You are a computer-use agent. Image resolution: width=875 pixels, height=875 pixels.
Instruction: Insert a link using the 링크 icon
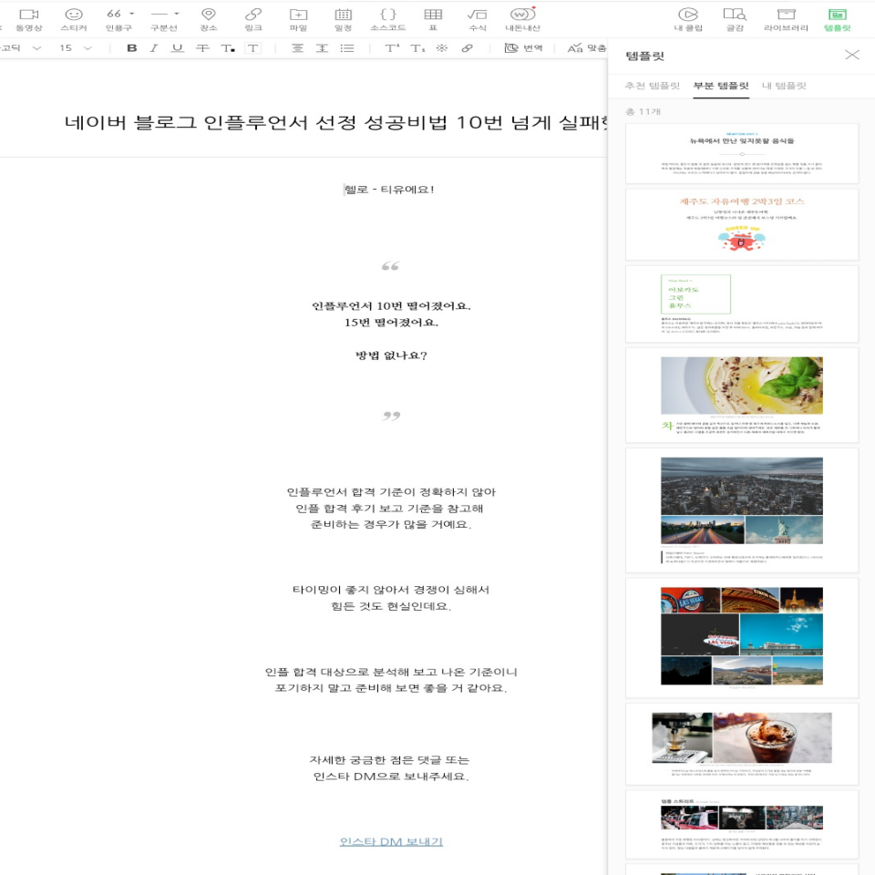253,19
